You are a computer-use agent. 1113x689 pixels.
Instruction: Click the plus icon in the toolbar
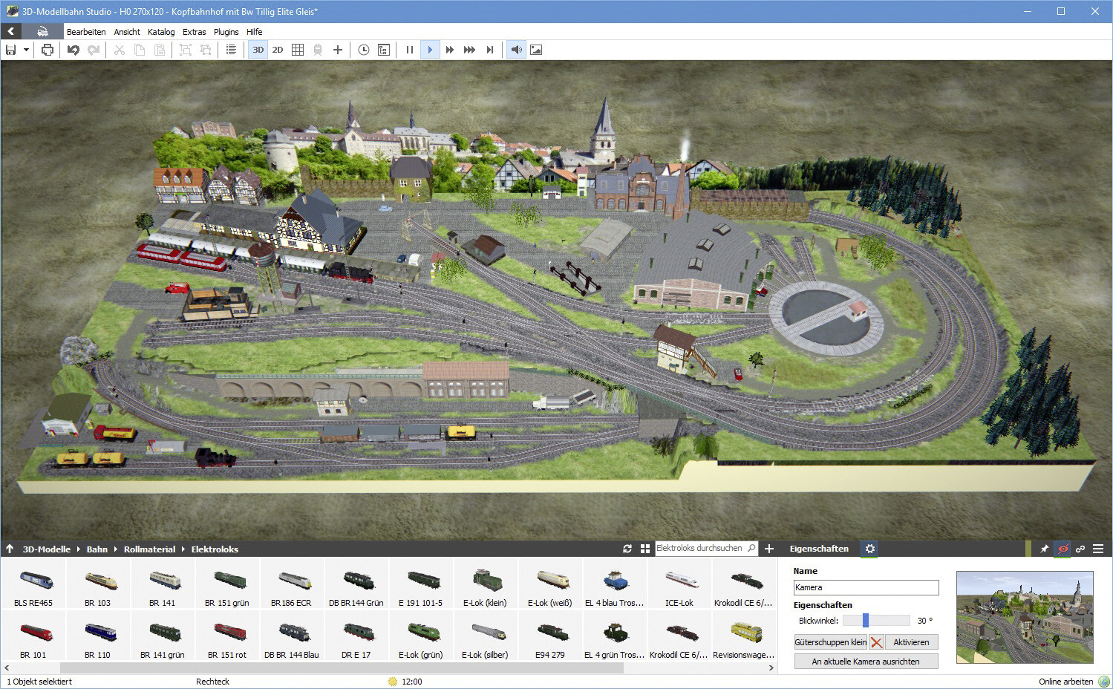[x=338, y=50]
